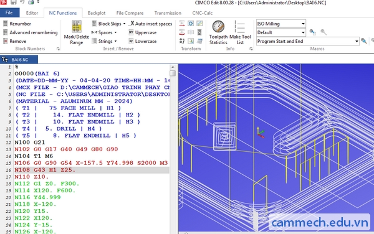
Task: Click line 'O0000(BAI 6)'
Action: click(37, 73)
